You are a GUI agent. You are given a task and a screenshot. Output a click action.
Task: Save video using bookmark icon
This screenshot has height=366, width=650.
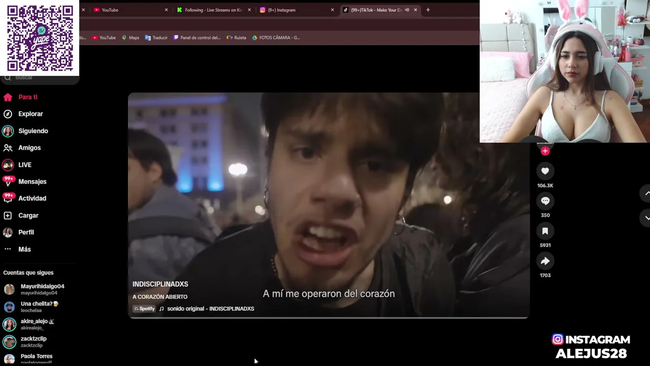[x=545, y=231]
